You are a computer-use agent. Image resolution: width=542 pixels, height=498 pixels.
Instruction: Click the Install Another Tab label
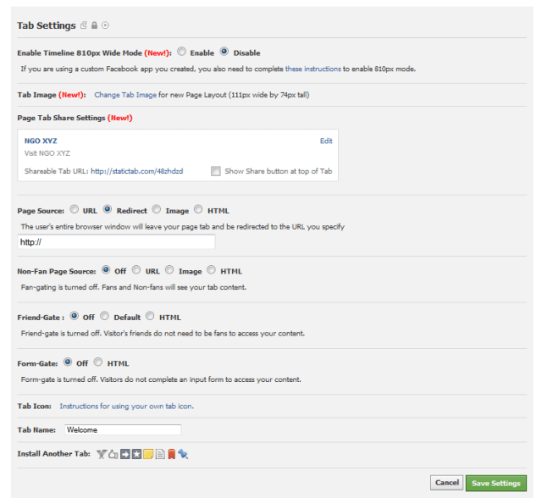pyautogui.click(x=53, y=454)
